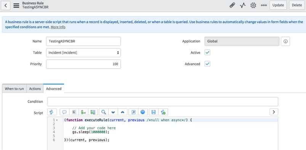Image resolution: width=306 pixels, height=150 pixels.
Task: Click the Replace All icon in script toolbar
Action: pos(93,112)
